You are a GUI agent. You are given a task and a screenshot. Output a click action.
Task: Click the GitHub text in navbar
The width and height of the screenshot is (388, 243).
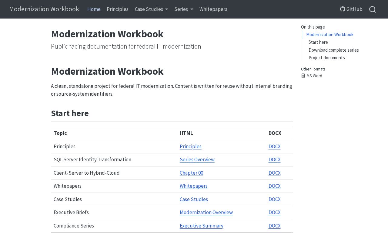[x=354, y=9]
